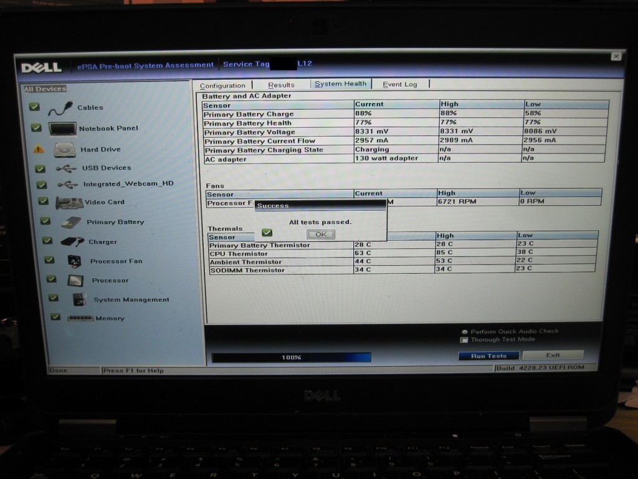Select the USB Devices icon
The height and width of the screenshot is (479, 638).
coord(66,168)
